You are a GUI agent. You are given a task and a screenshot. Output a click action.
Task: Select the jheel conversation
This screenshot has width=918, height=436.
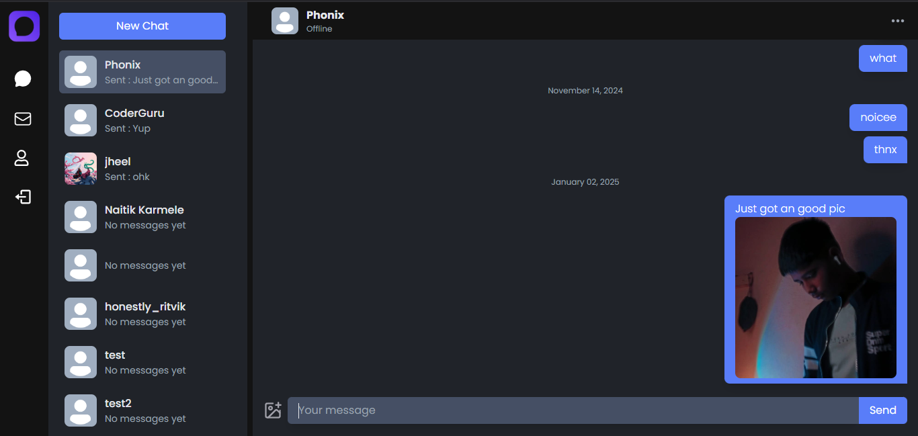click(x=142, y=169)
